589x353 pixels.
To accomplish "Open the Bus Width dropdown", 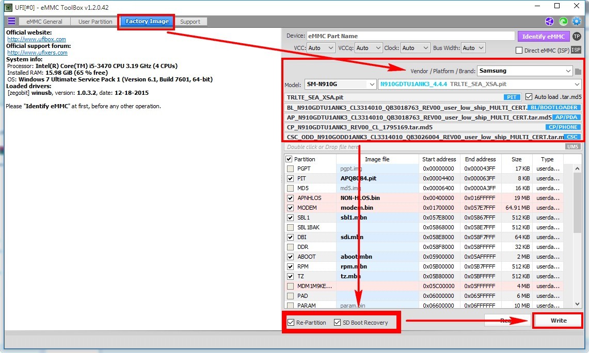I will (x=473, y=48).
